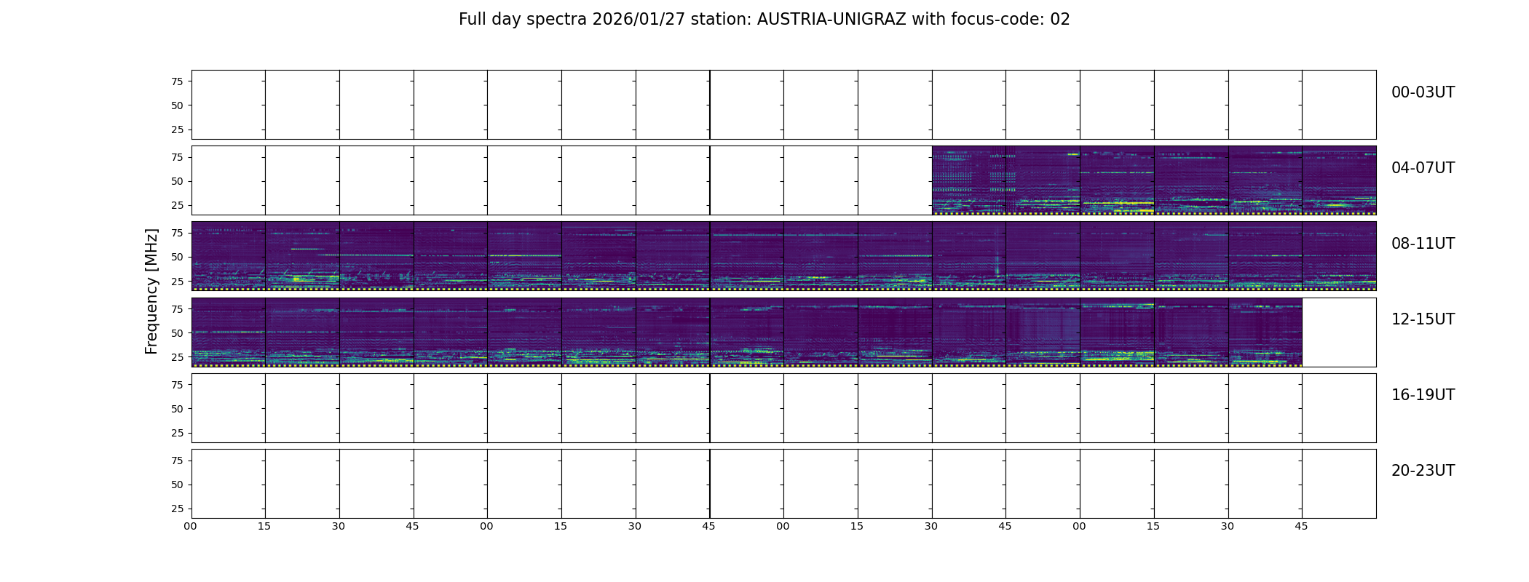Click the 75 tick of the 08-11UT row
Viewport: 1529px width, 582px height.
coord(177,233)
